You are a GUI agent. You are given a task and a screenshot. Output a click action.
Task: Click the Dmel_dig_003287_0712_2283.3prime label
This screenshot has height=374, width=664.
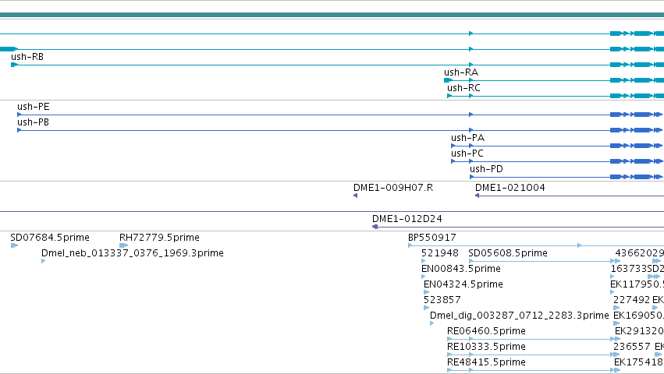point(519,316)
